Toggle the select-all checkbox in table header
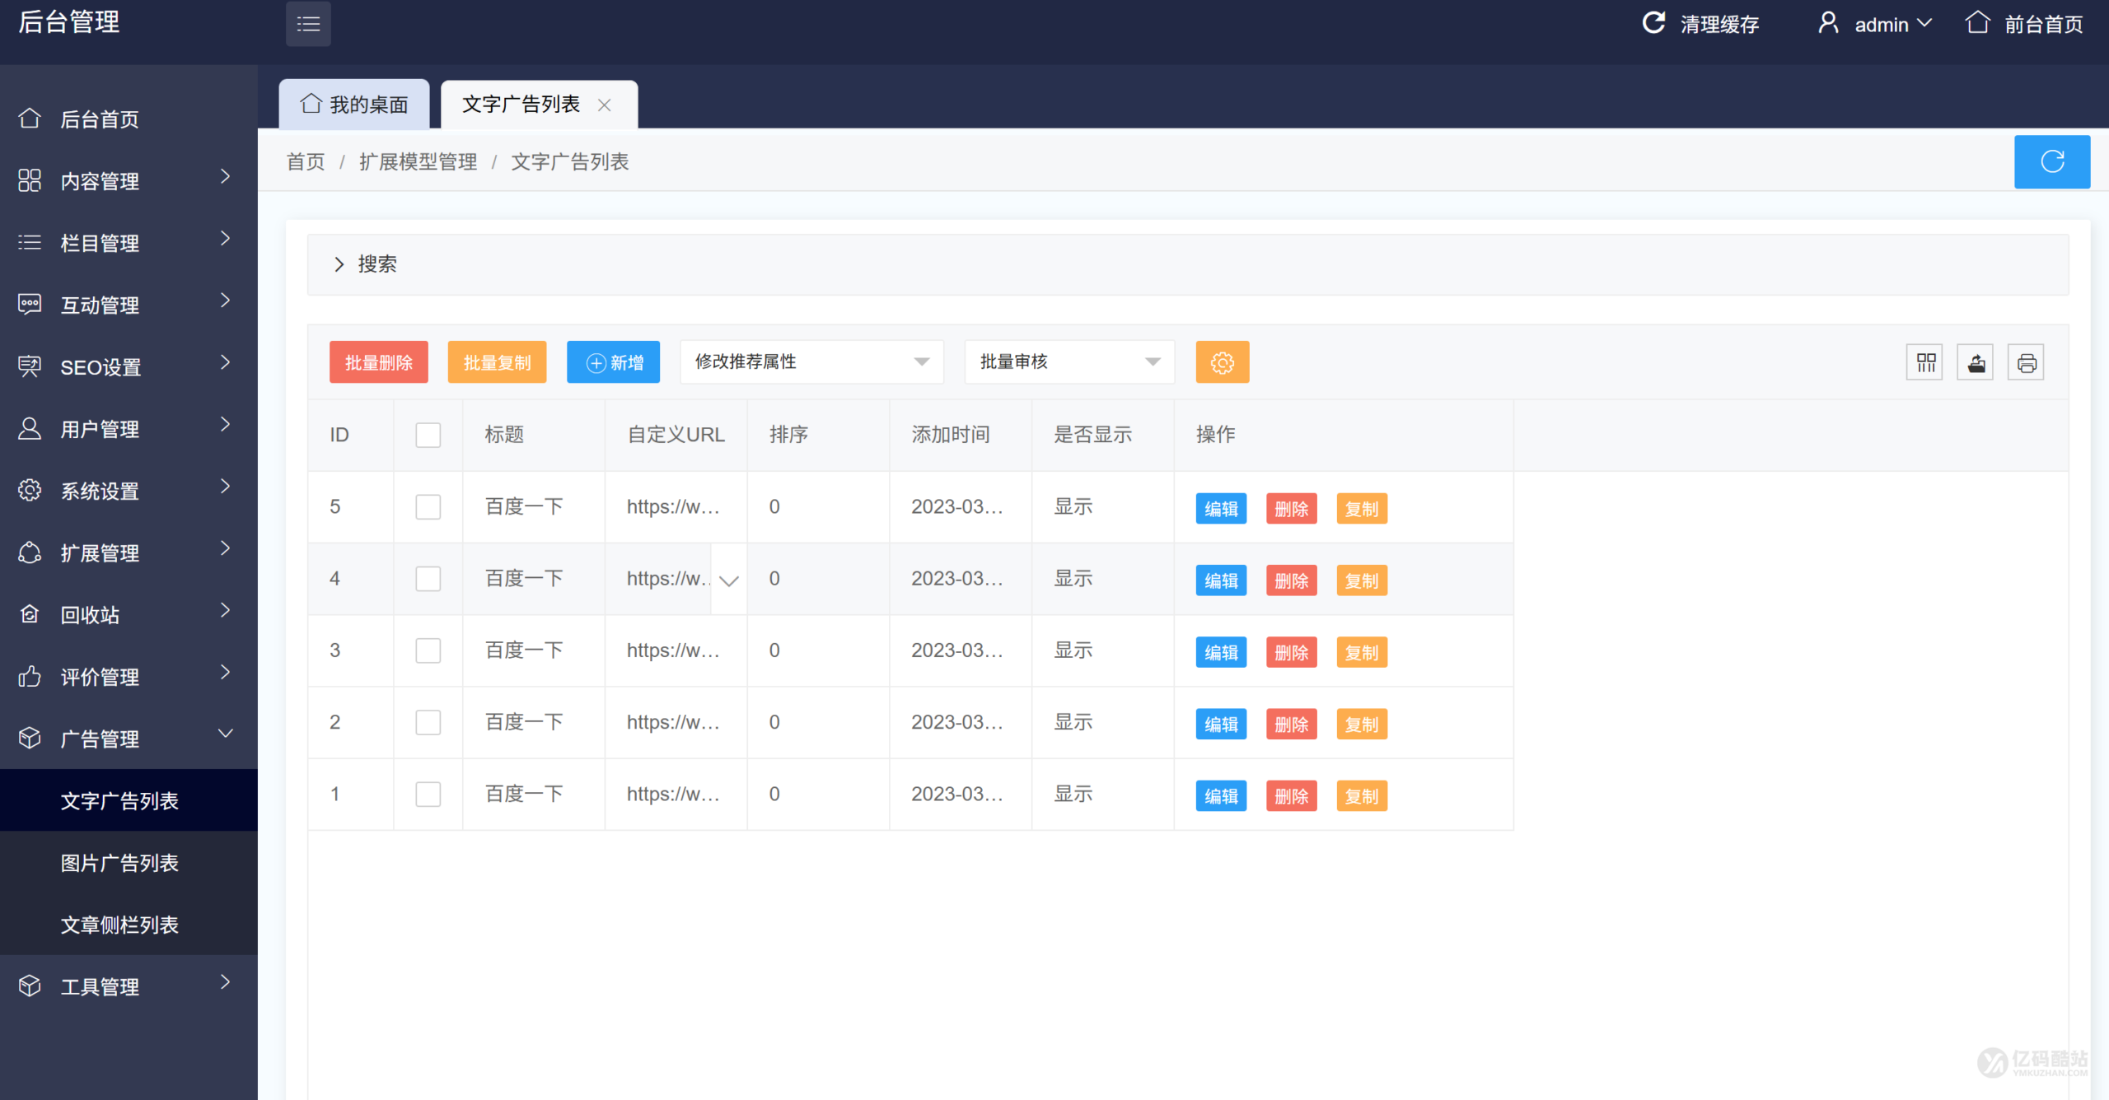Image resolution: width=2109 pixels, height=1100 pixels. 428,435
